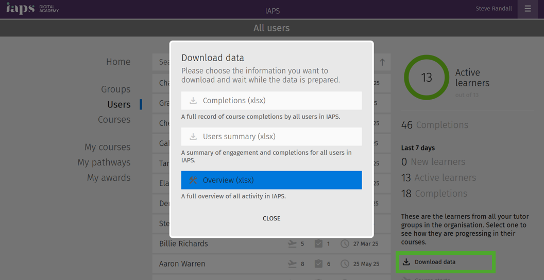Click the download arrow icon next to Download data

(x=406, y=262)
